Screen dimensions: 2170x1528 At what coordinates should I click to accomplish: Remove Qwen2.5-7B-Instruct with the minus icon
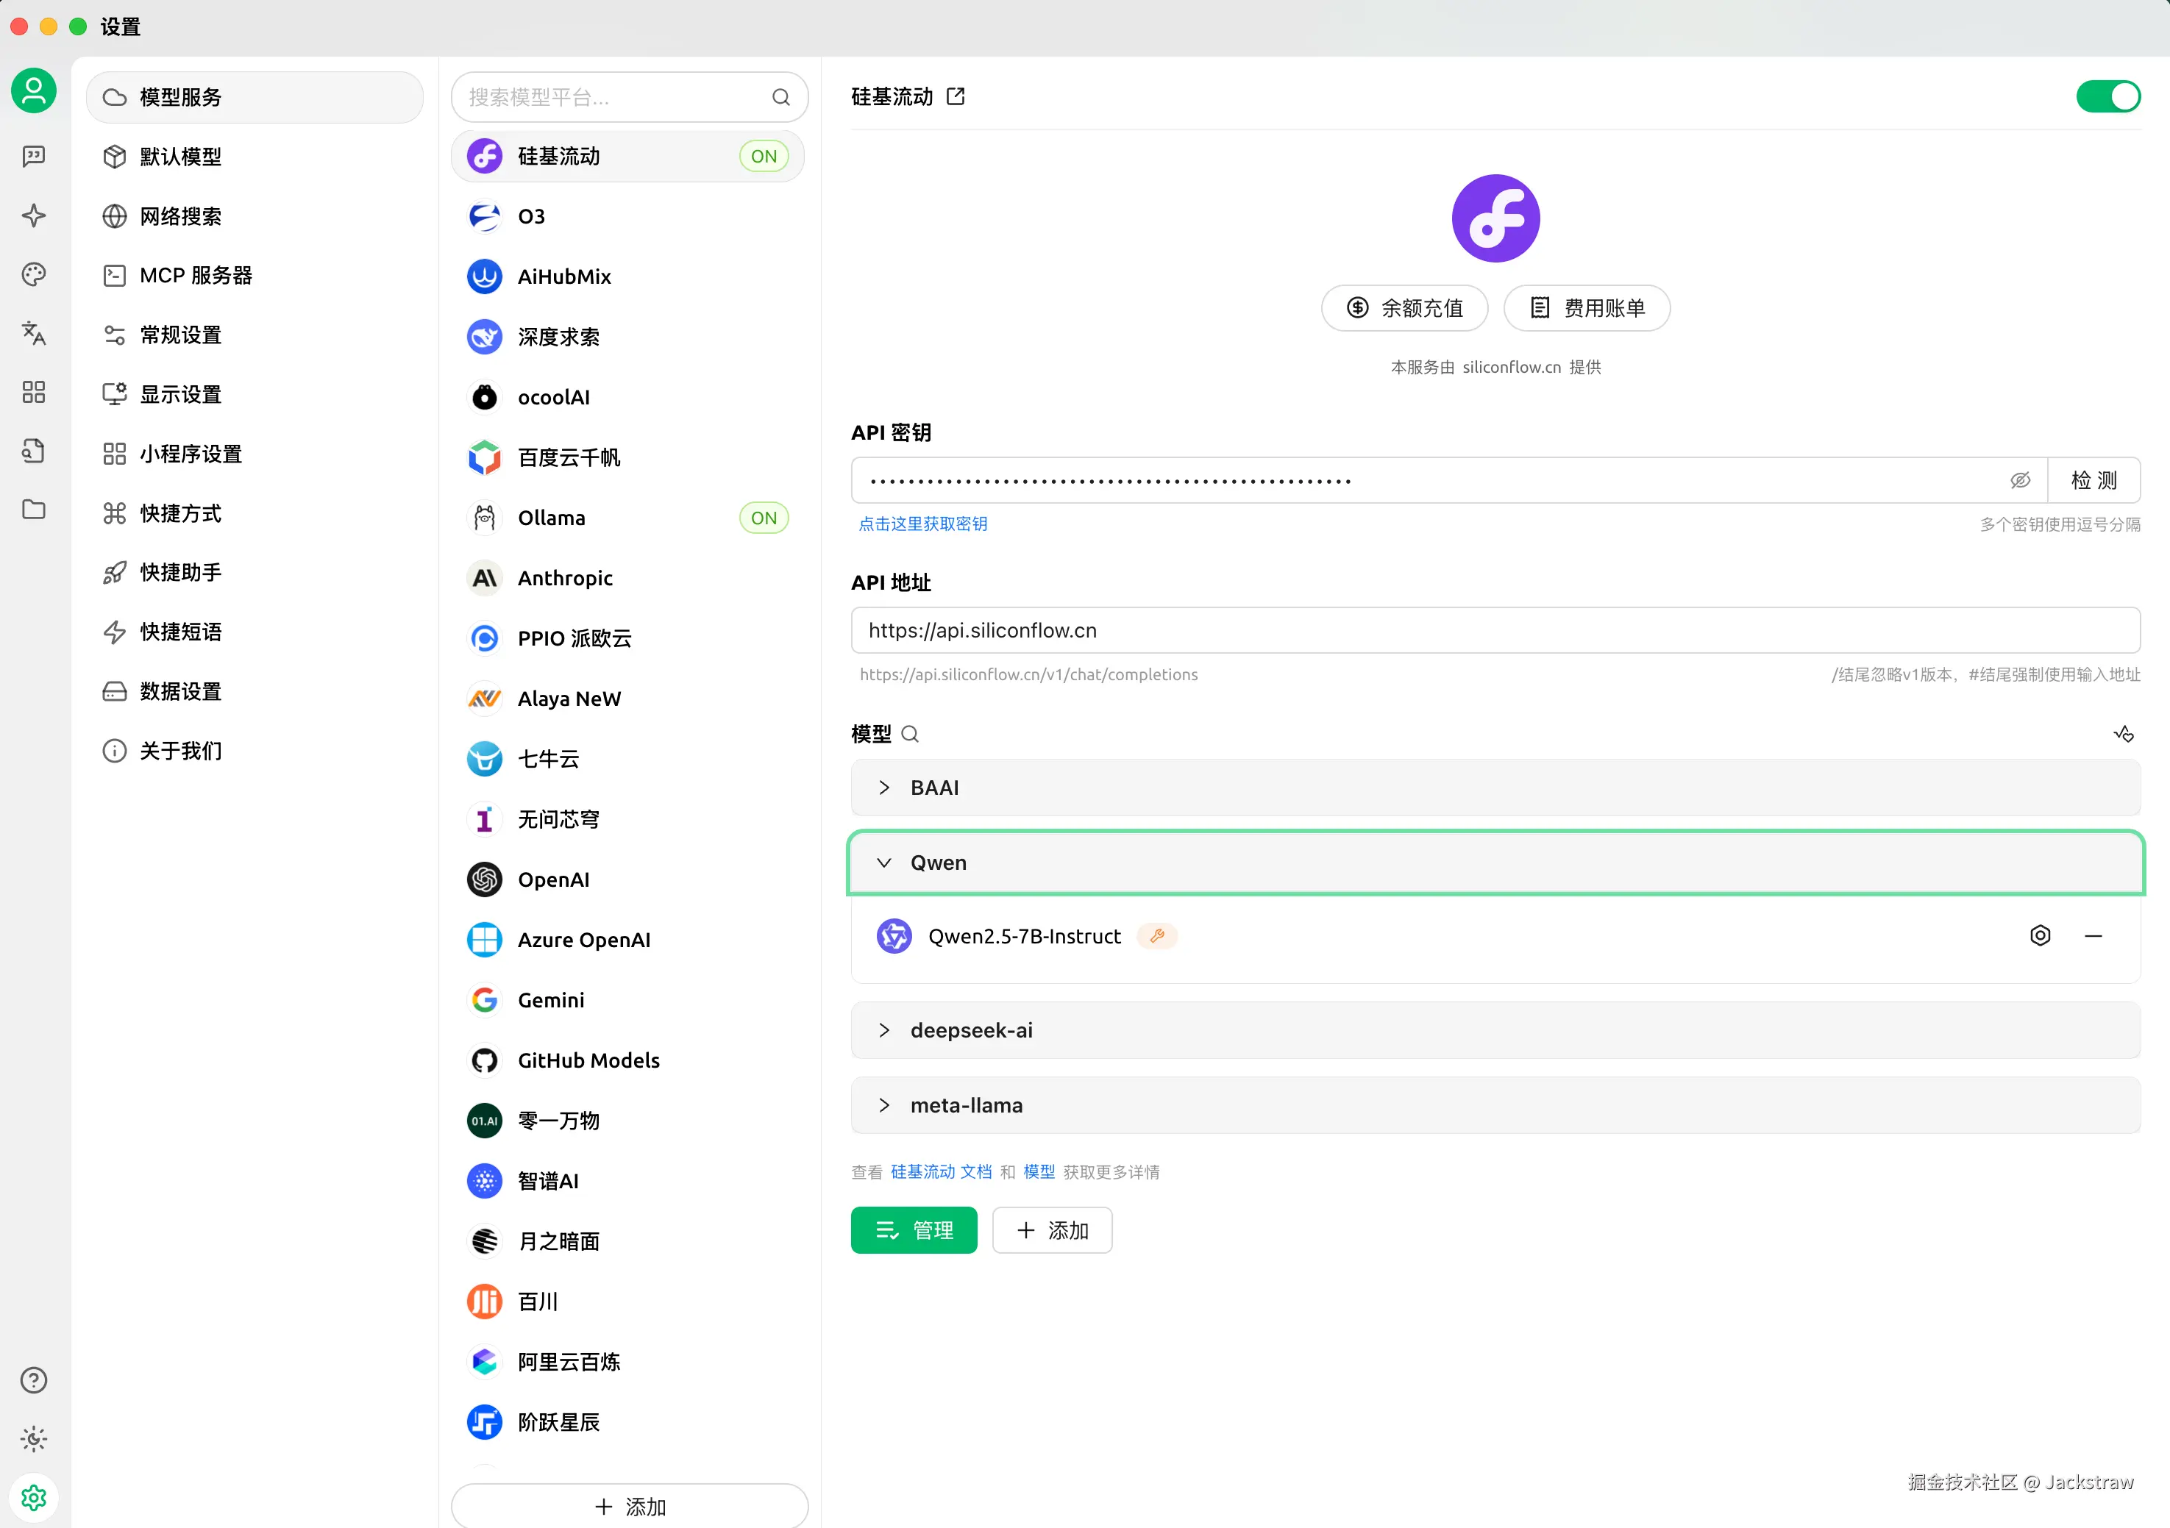2093,935
